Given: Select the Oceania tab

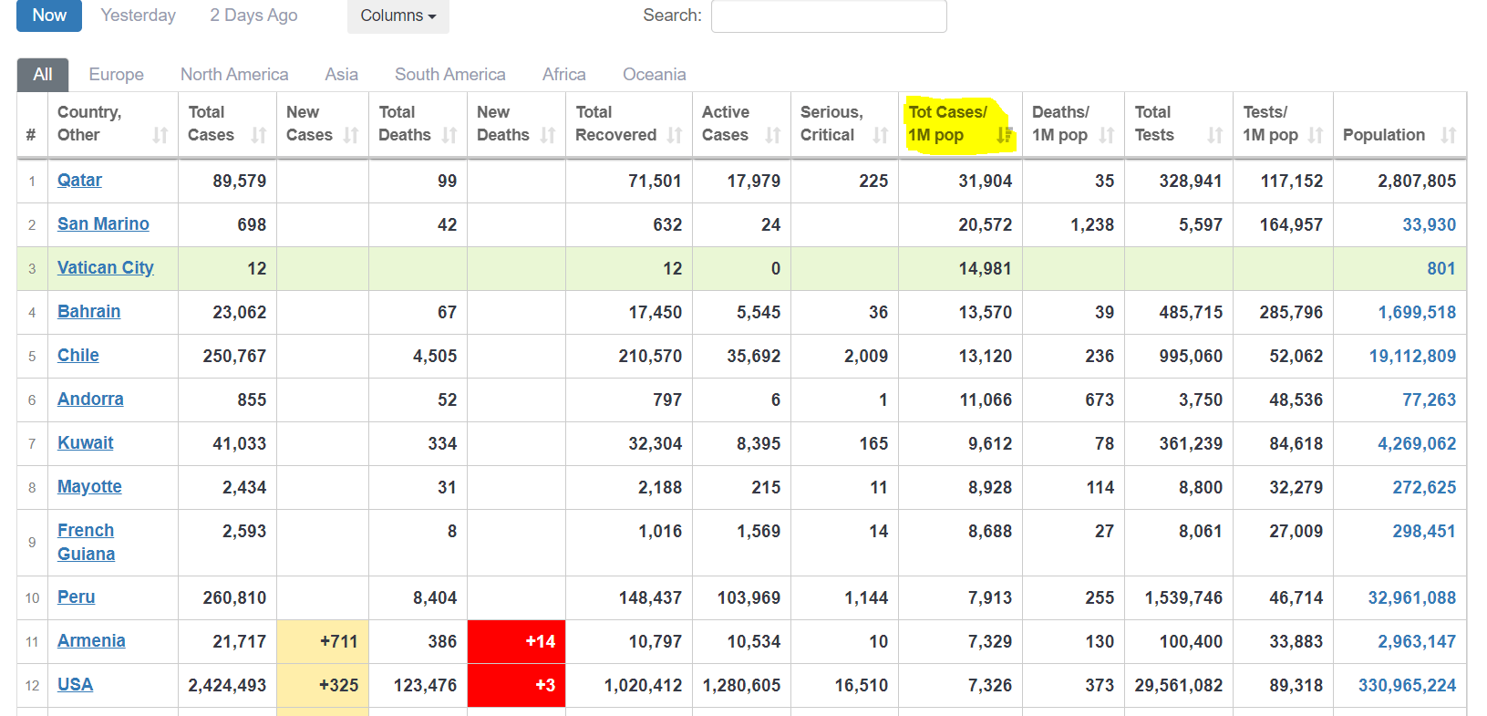Looking at the screenshot, I should pyautogui.click(x=655, y=75).
